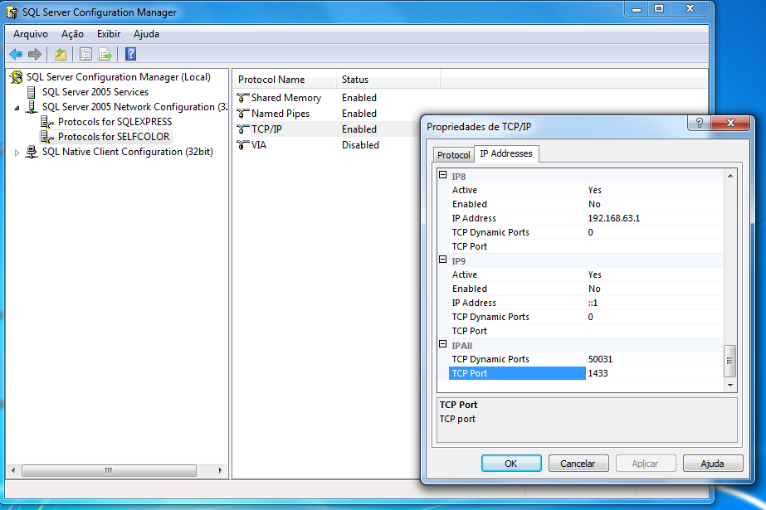This screenshot has width=766, height=510.
Task: Click the Properties toolbar icon
Action: pyautogui.click(x=85, y=54)
